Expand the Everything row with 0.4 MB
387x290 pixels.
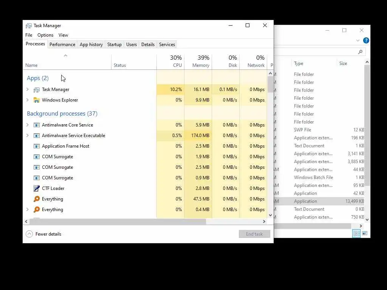[x=27, y=210]
